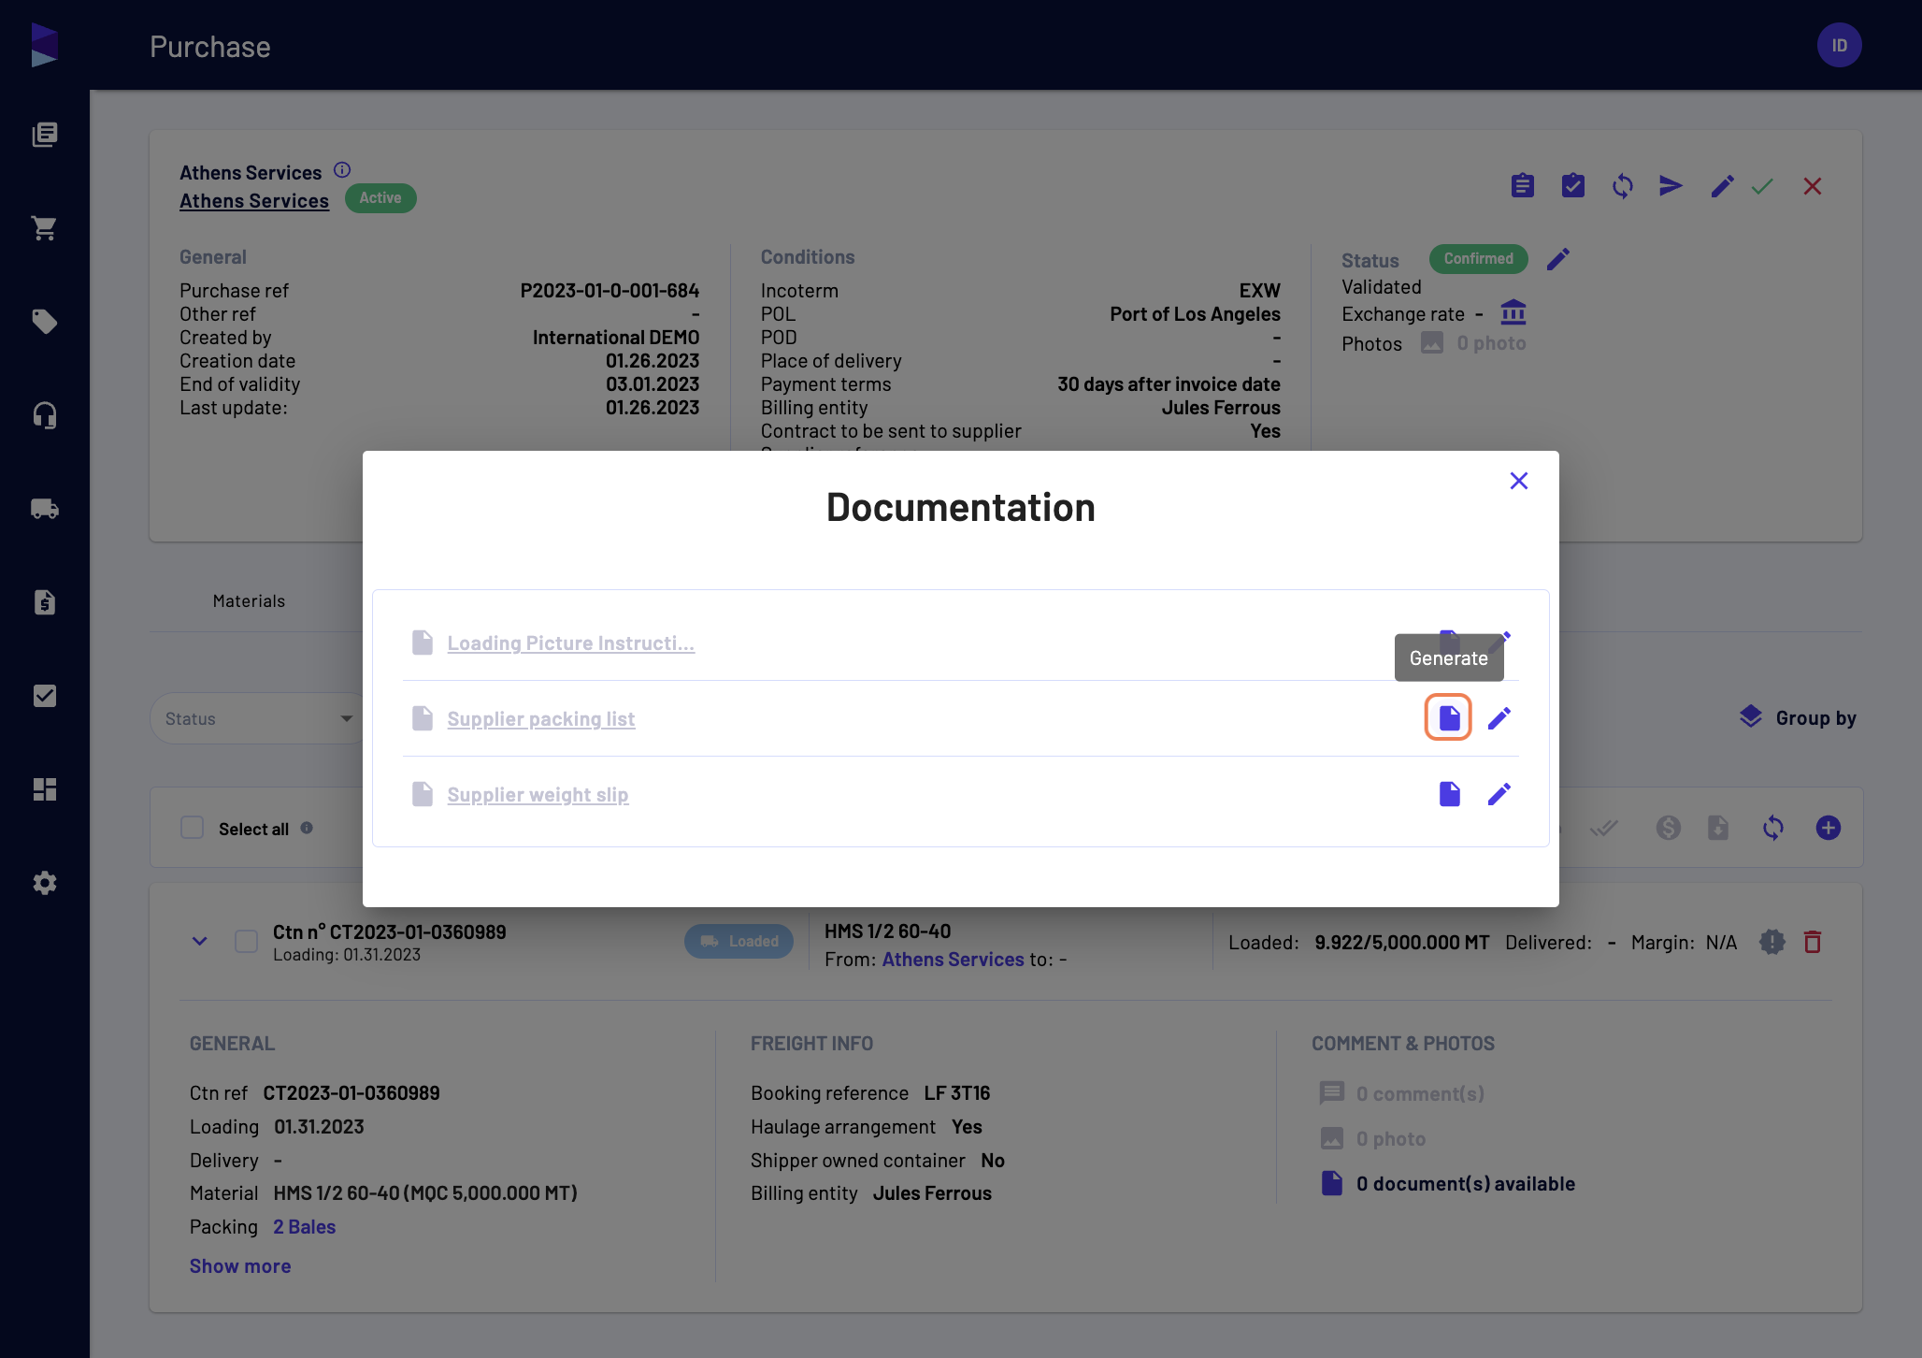Open 0 document(s) available
Viewport: 1922px width, 1358px height.
[1447, 1183]
